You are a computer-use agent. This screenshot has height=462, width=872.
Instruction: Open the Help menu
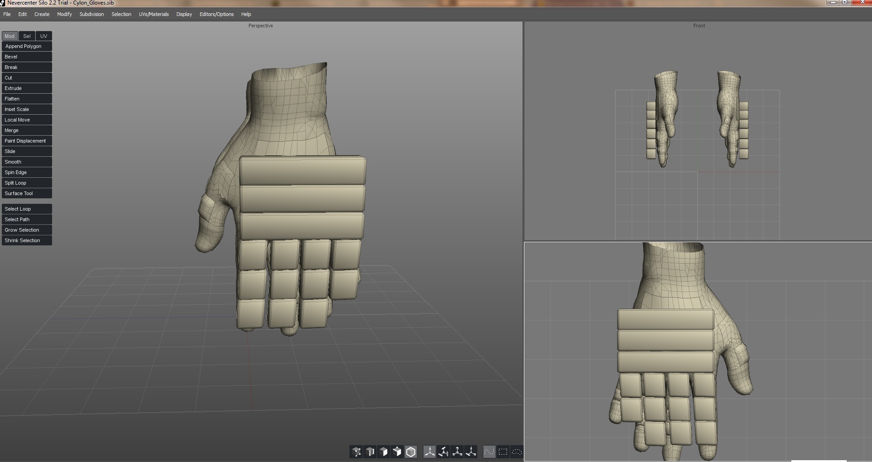coord(246,14)
